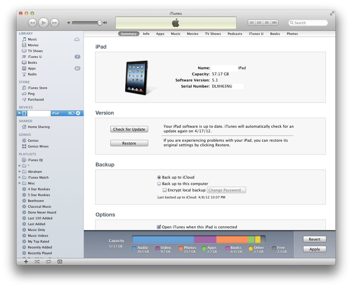The width and height of the screenshot is (352, 288).
Task: Switch to grid view icon
Action: tap(267, 23)
